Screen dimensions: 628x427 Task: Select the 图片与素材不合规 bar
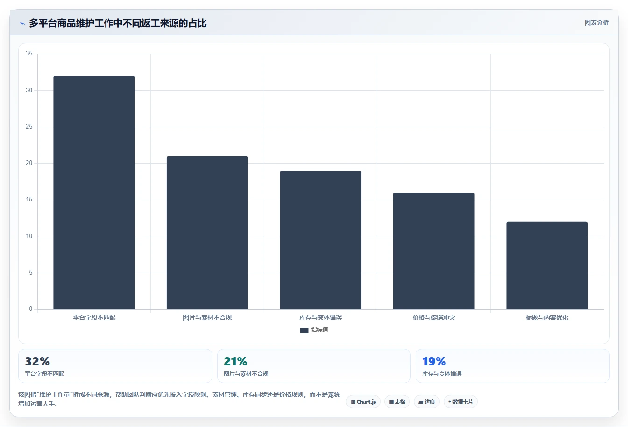[x=207, y=233]
